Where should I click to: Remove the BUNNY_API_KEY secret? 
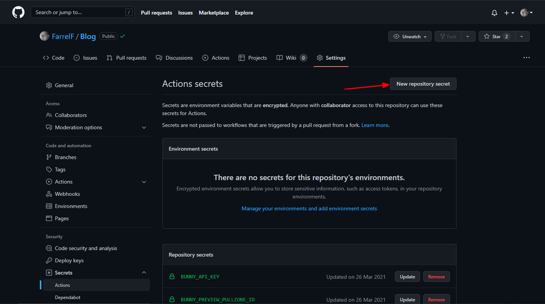tap(437, 276)
